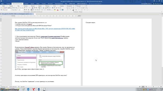This screenshot has width=163, height=91.
Task: Click the vertical scrollbar of the document
Action: tap(162, 50)
